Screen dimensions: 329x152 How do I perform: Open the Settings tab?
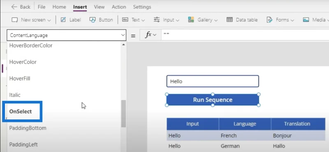point(142,7)
